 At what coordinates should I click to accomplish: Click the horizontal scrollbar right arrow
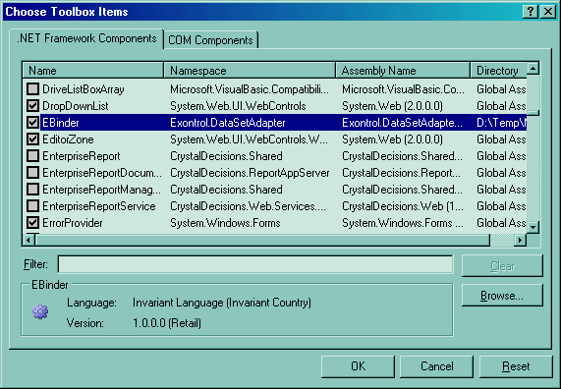click(520, 240)
